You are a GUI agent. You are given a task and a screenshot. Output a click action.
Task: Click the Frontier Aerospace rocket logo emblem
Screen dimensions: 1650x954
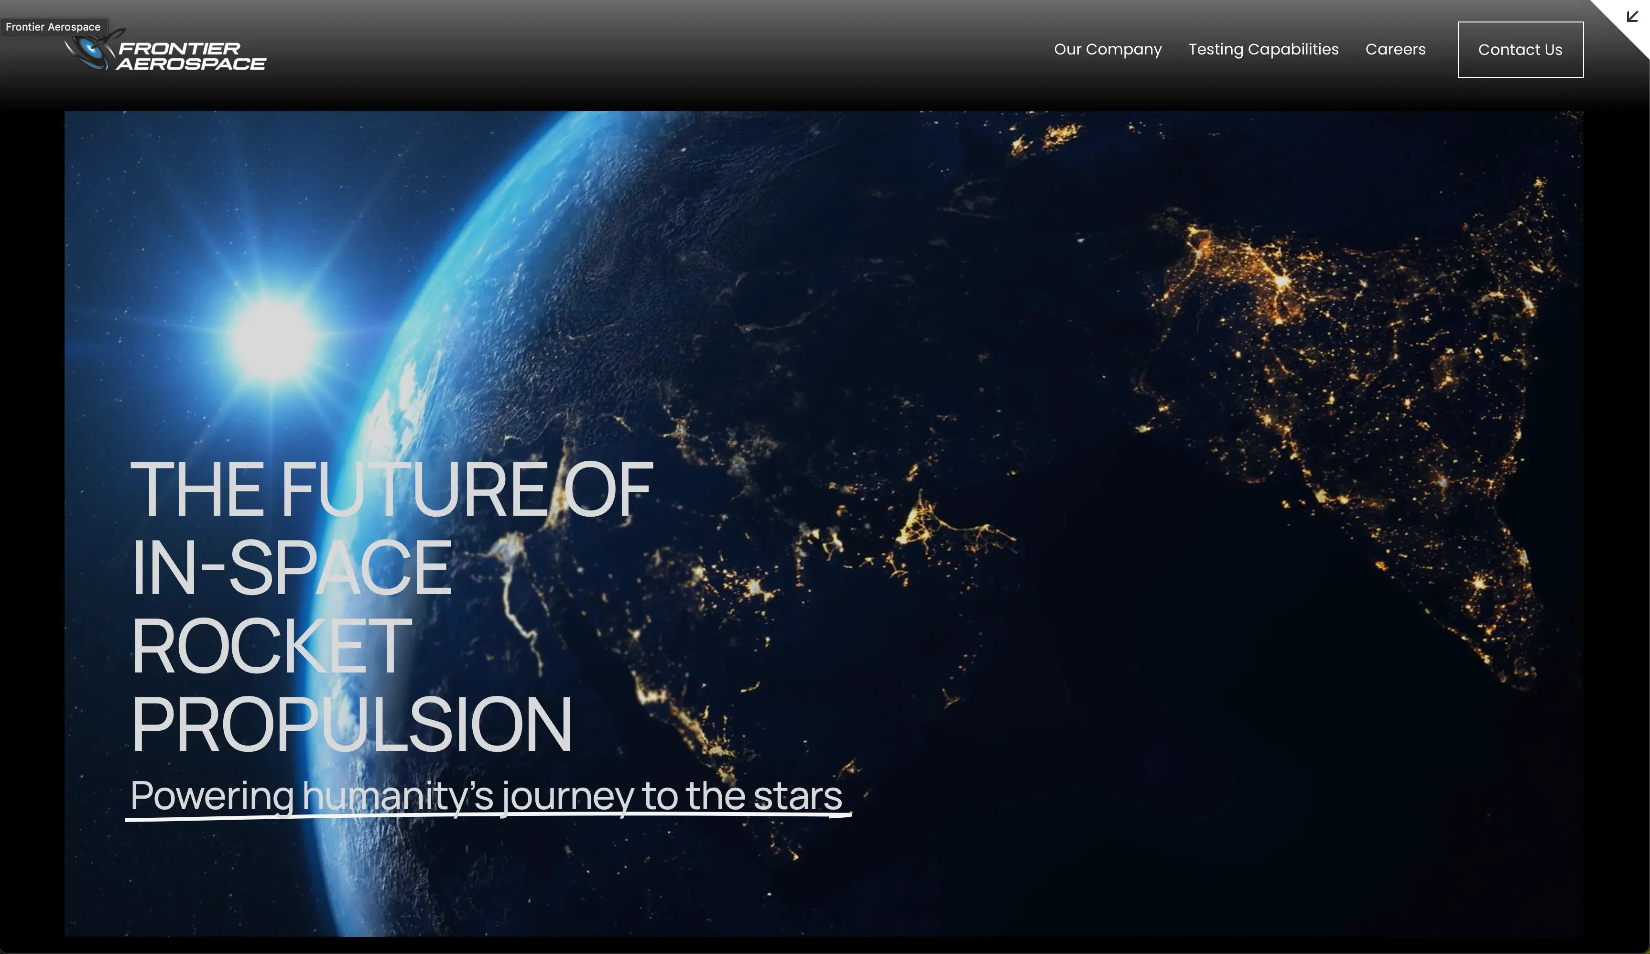pyautogui.click(x=92, y=49)
